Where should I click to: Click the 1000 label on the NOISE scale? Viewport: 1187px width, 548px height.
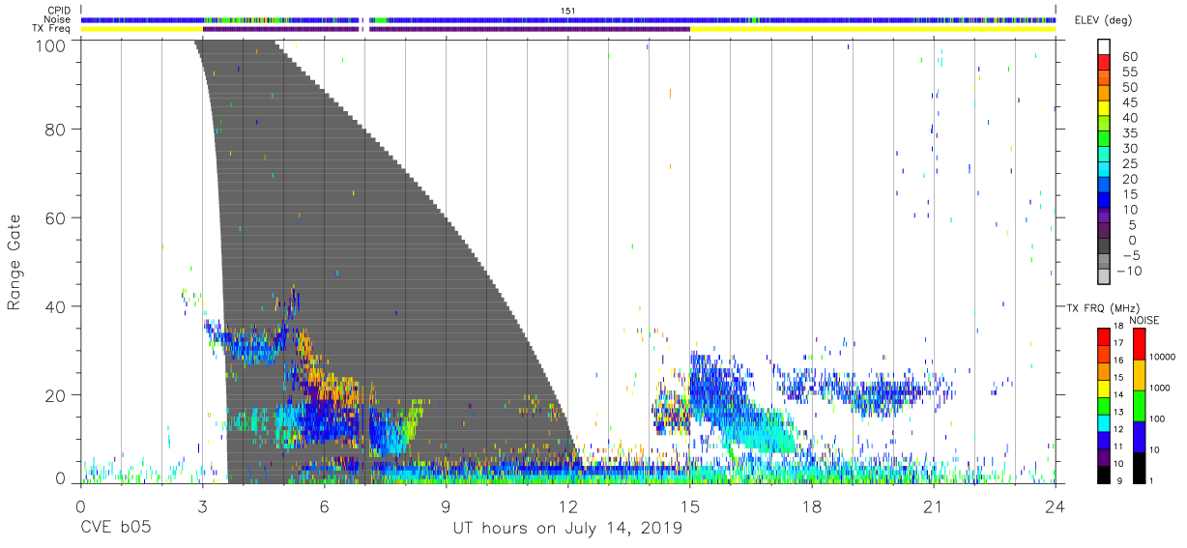pyautogui.click(x=1159, y=389)
